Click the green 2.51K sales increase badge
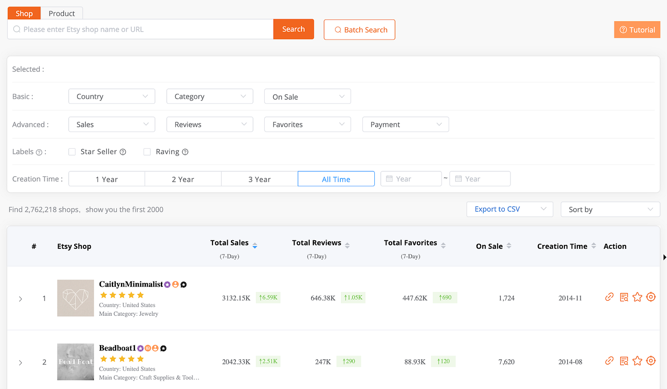The image size is (667, 389). tap(268, 361)
